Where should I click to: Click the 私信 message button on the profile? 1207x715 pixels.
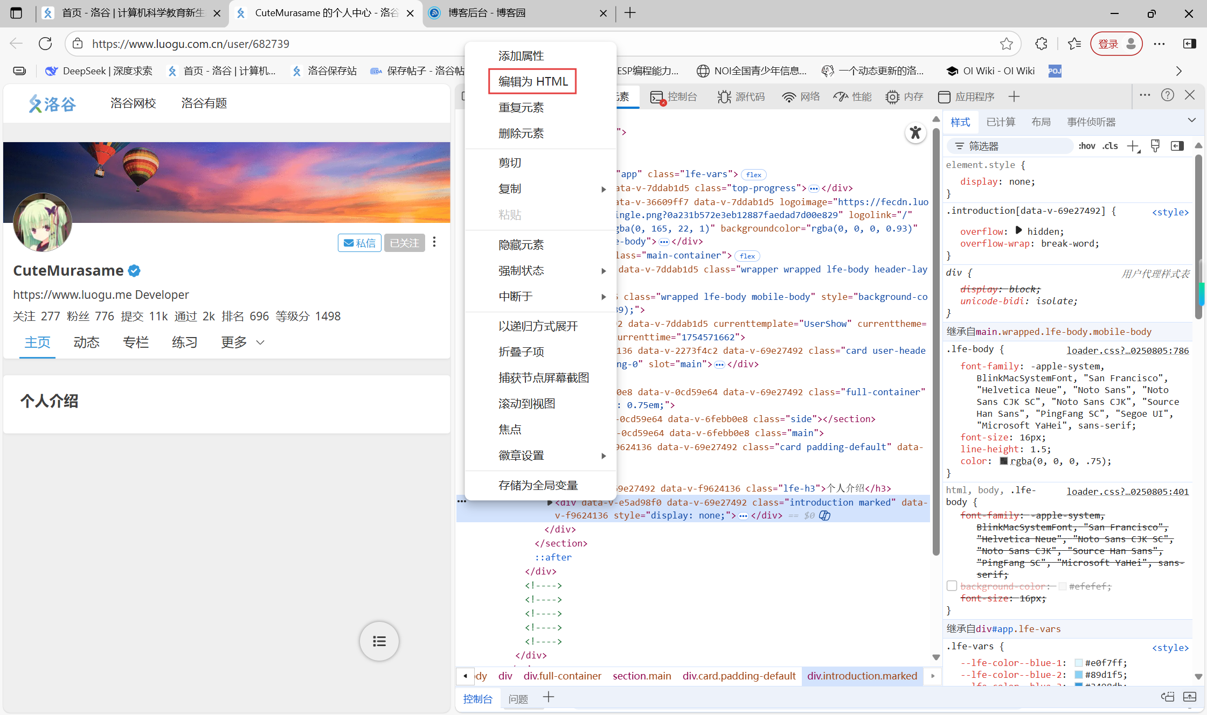359,242
